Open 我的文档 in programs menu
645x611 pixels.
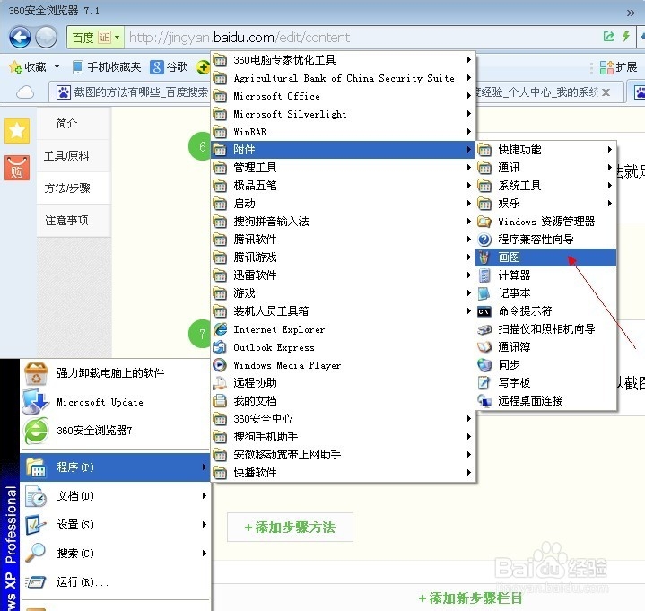343,401
